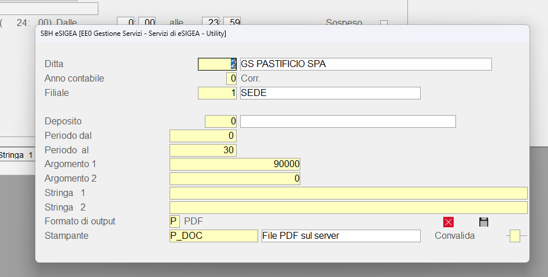Select the Filiale code field
This screenshot has height=277, width=548.
click(x=217, y=93)
